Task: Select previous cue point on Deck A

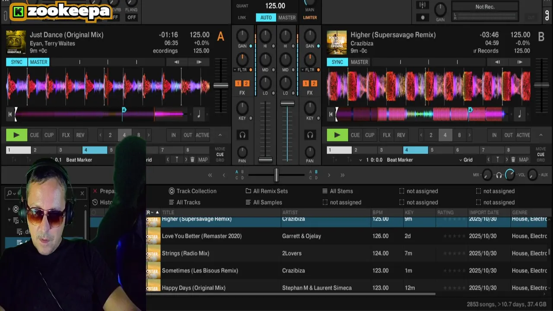Action: point(168,160)
